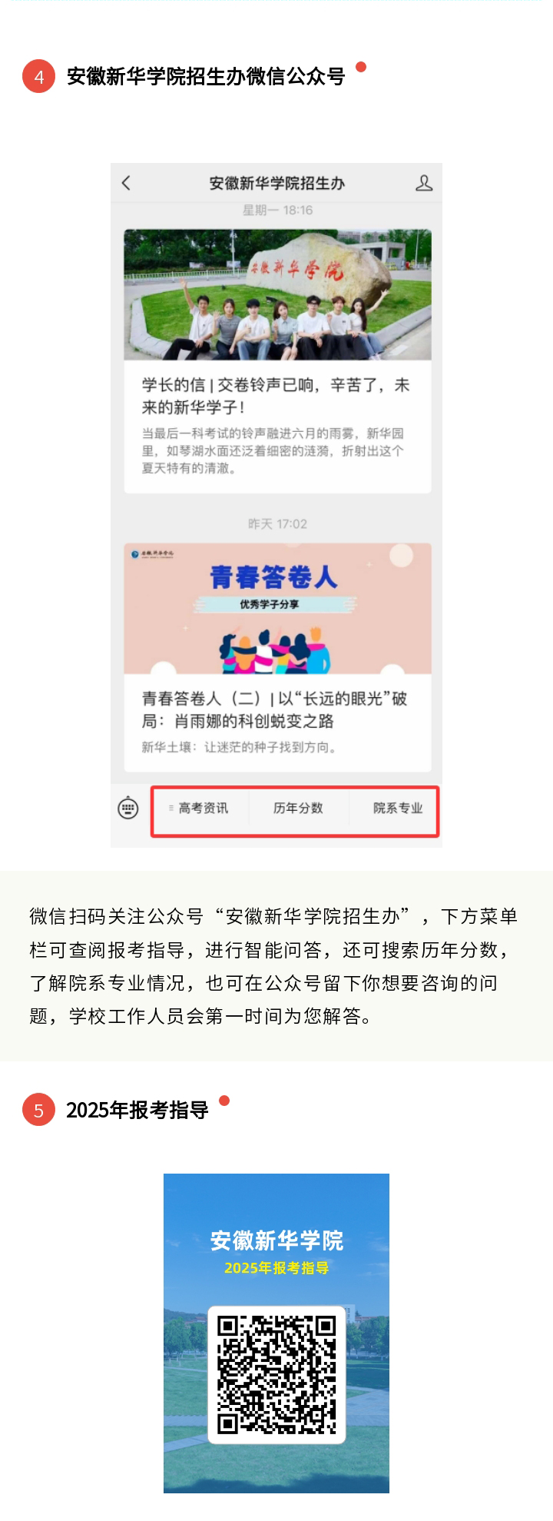Image resolution: width=553 pixels, height=1521 pixels.
Task: Switch to keyboard input icon
Action: tap(128, 808)
